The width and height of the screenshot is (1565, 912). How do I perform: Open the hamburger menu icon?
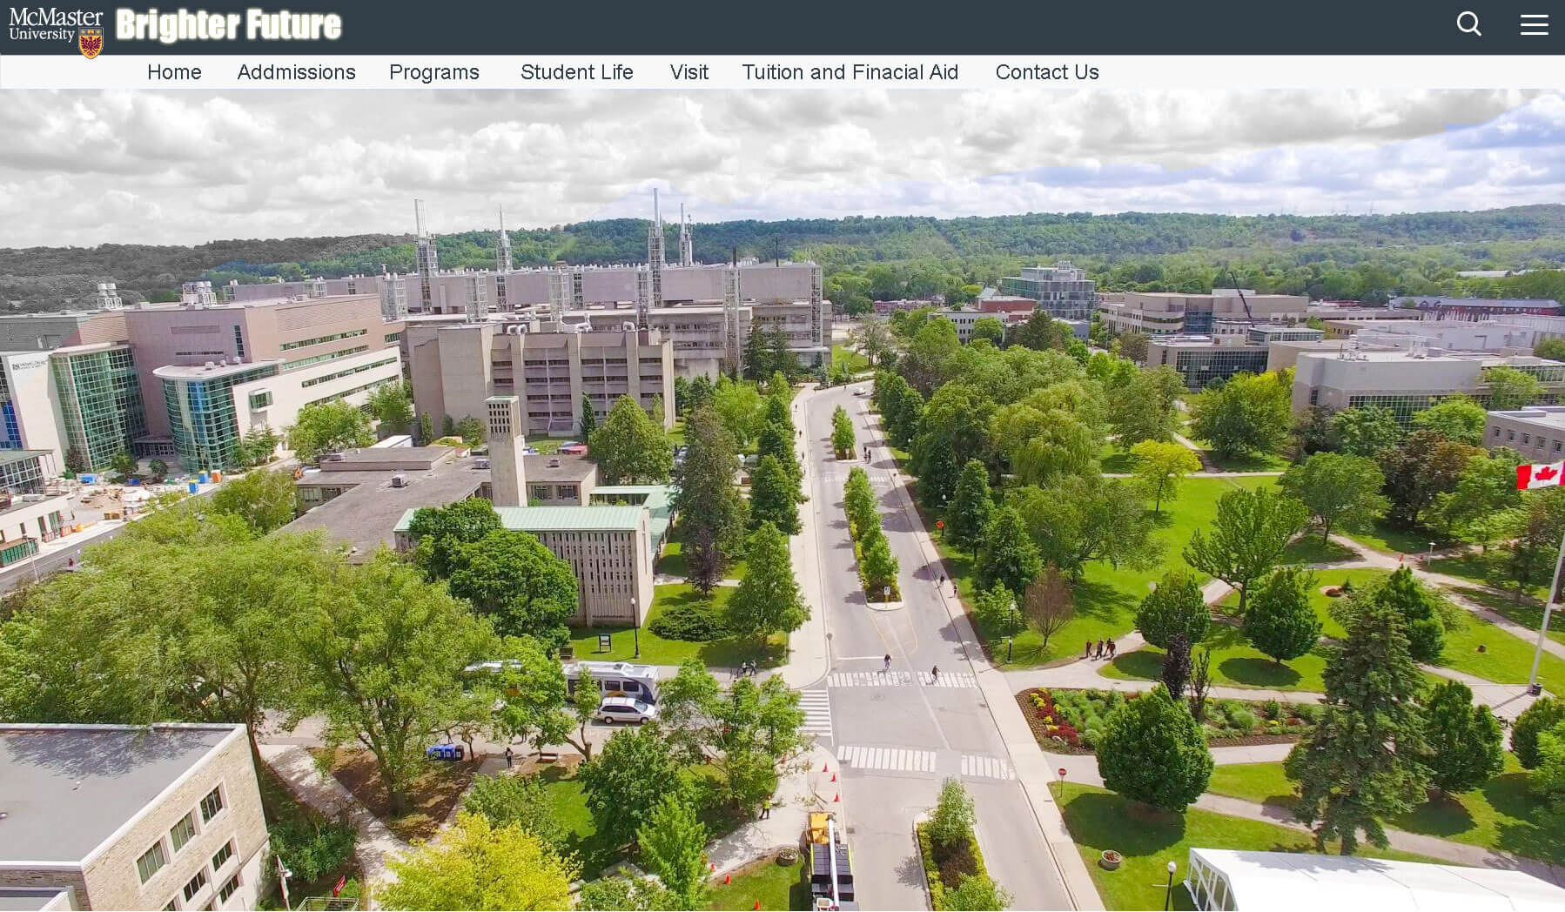click(1534, 24)
